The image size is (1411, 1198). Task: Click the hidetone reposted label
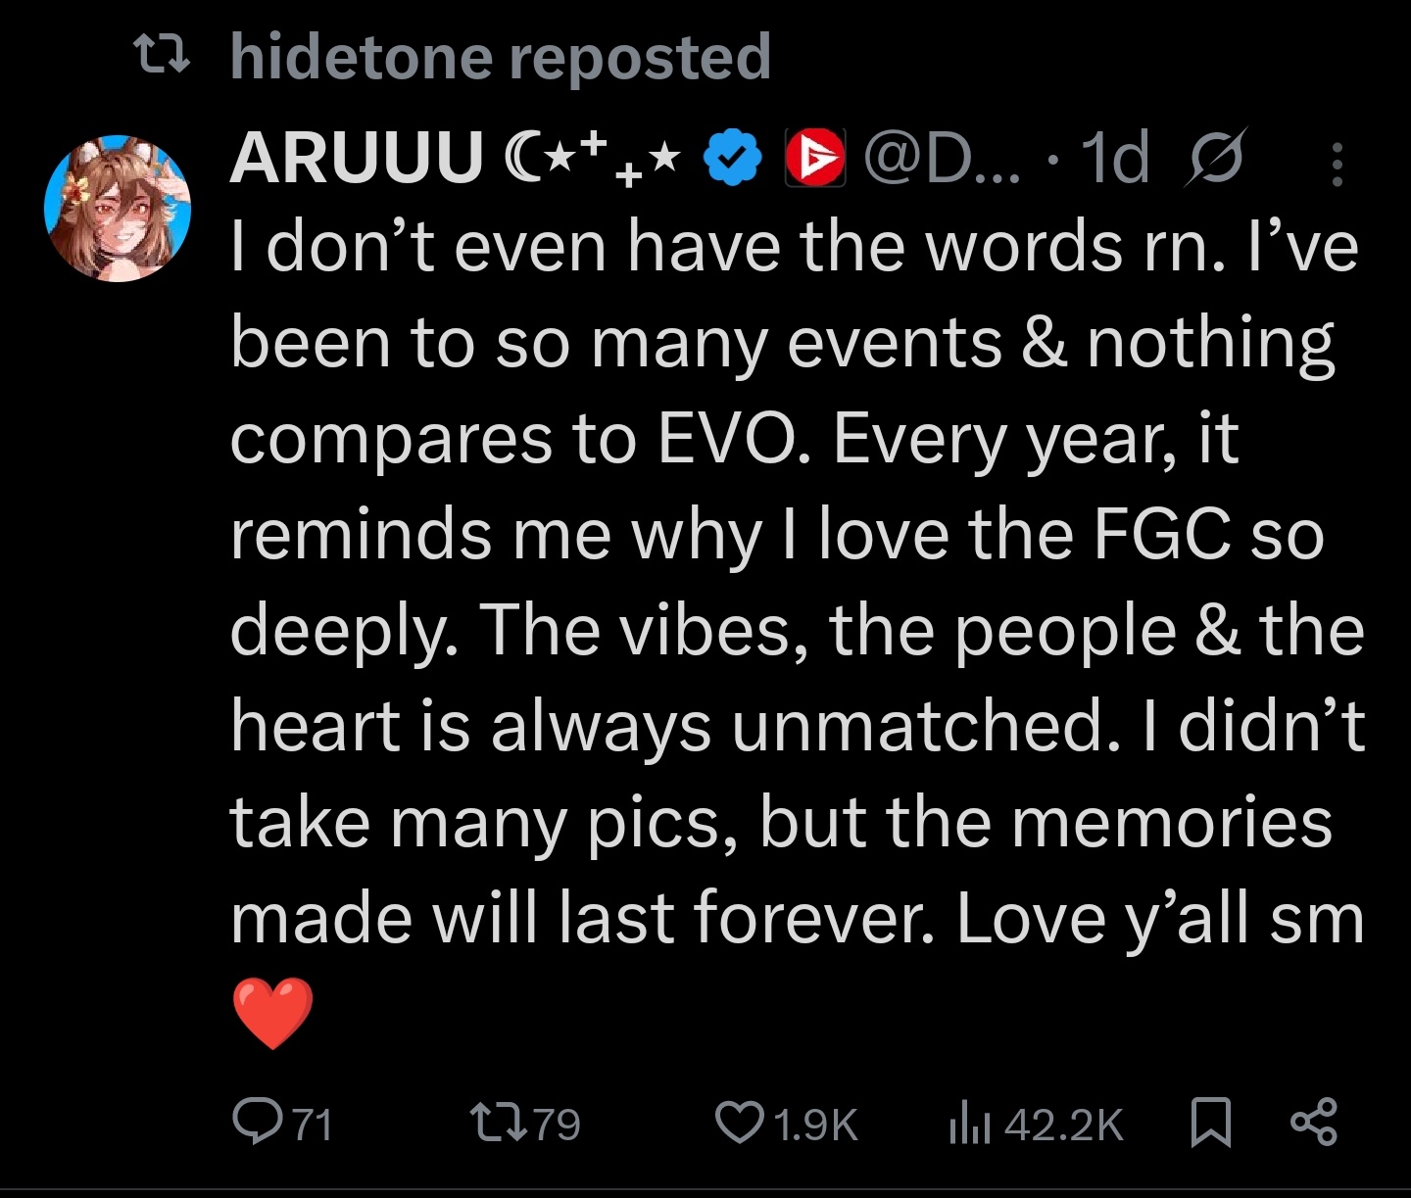point(501,57)
